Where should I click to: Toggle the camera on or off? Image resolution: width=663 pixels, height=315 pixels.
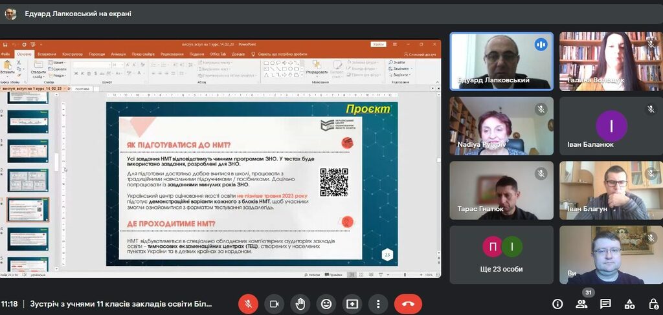point(273,303)
